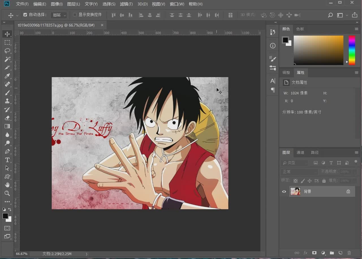Click the Share icon in options bar
This screenshot has width=362, height=259.
(355, 15)
